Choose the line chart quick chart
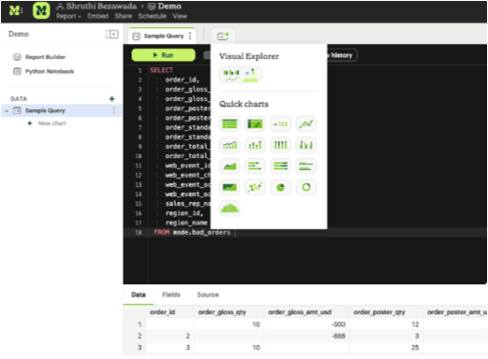 [x=306, y=124]
